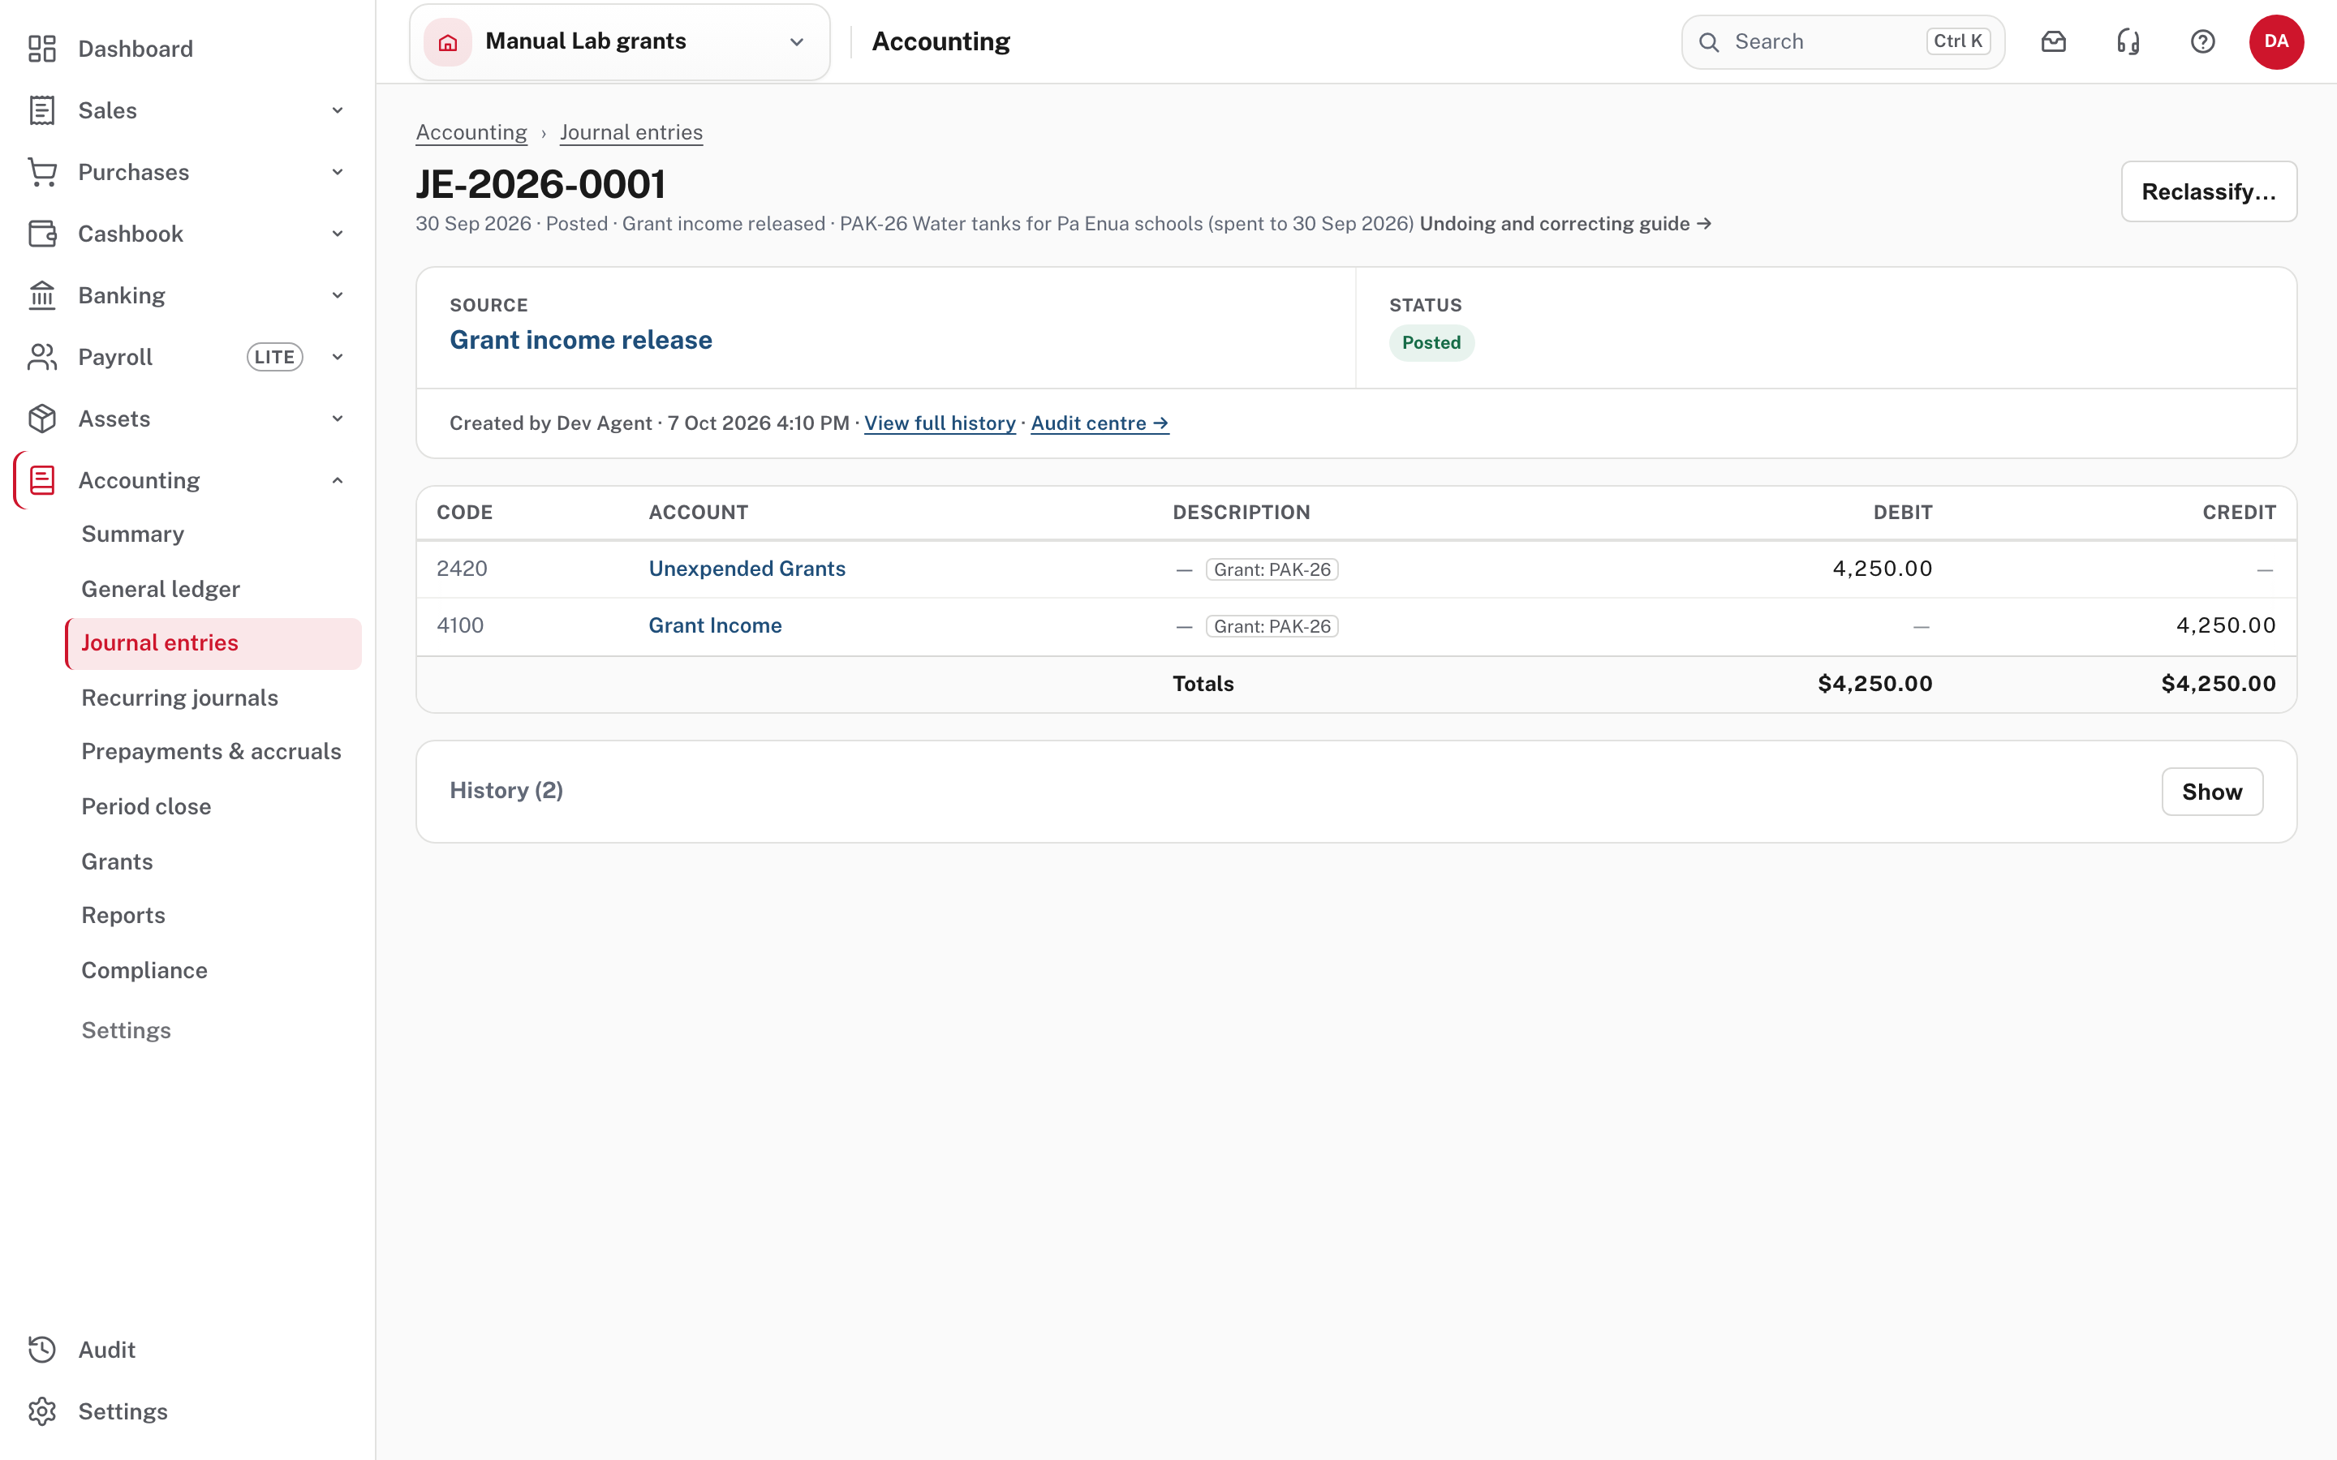Click the Reclassify... button

2209,191
